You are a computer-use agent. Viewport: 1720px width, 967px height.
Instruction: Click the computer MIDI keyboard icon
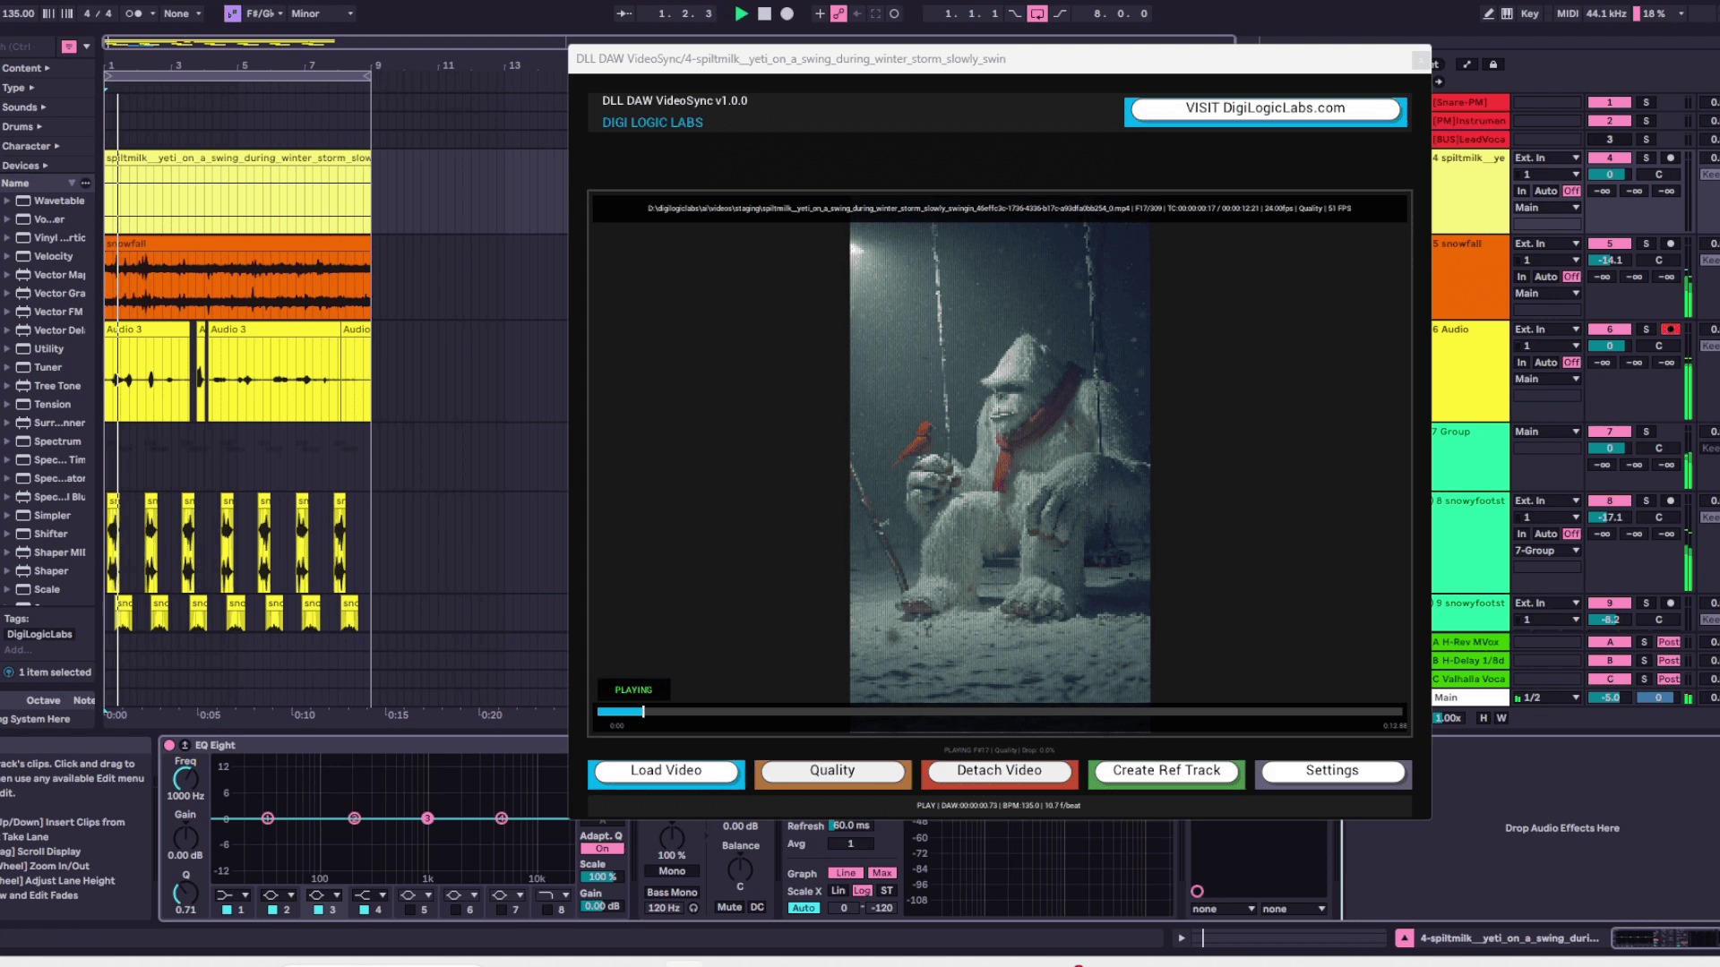pos(1507,13)
